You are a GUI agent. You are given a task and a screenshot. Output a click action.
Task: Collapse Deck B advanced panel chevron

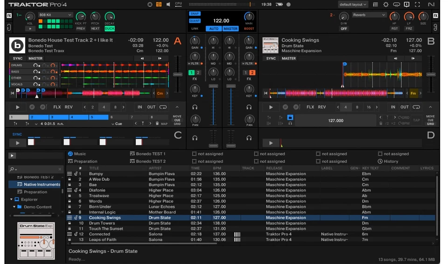click(x=430, y=107)
